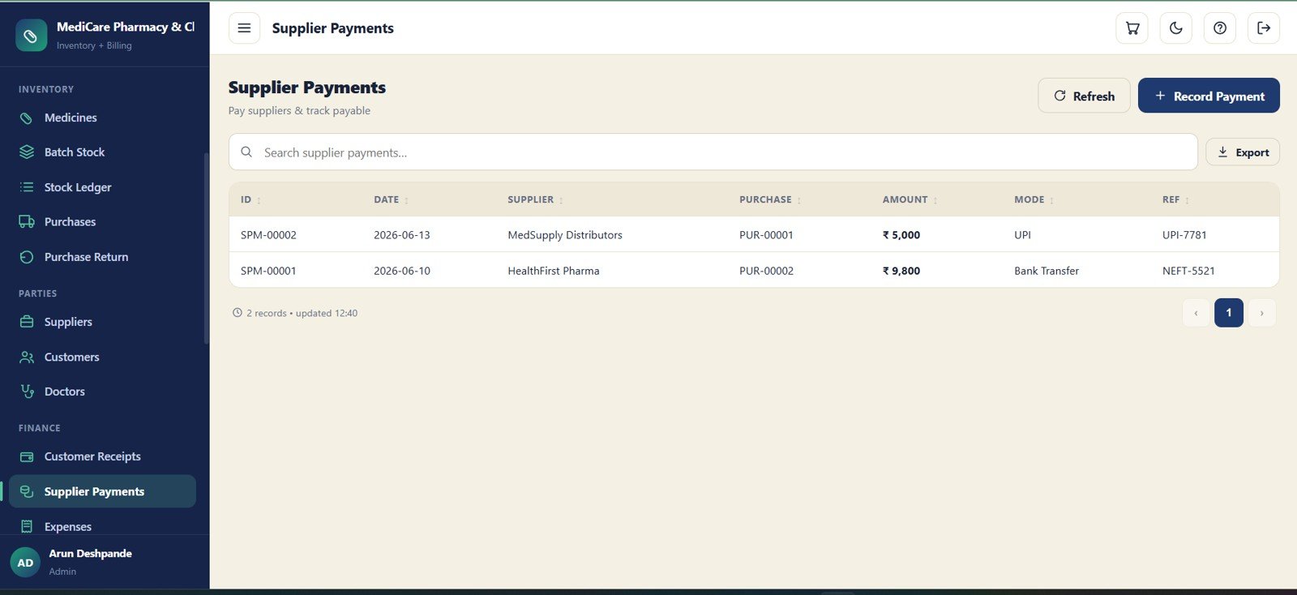Click the Arun Deshpande profile name
The image size is (1297, 595).
pos(90,554)
